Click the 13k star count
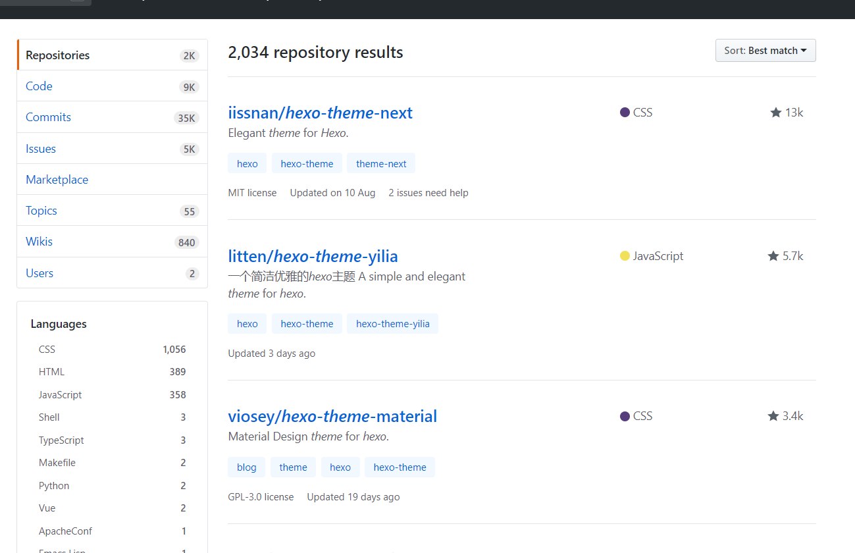Screen dimensions: 855x553 coord(794,113)
